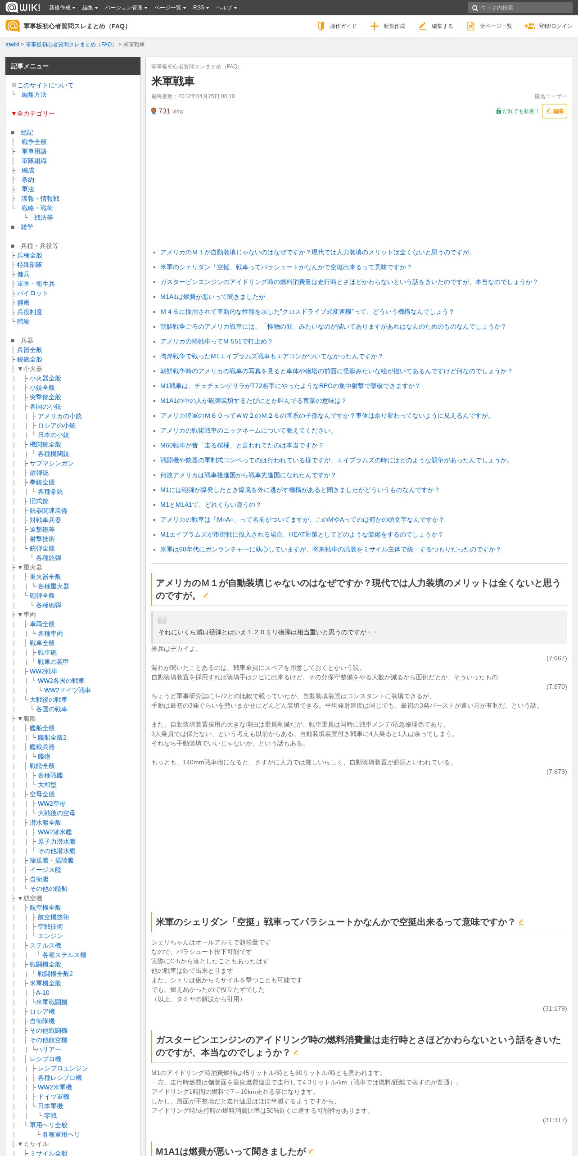The width and height of the screenshot is (578, 1156).
Task: Open 対戦車兵器 sidebar link
Action: click(45, 520)
